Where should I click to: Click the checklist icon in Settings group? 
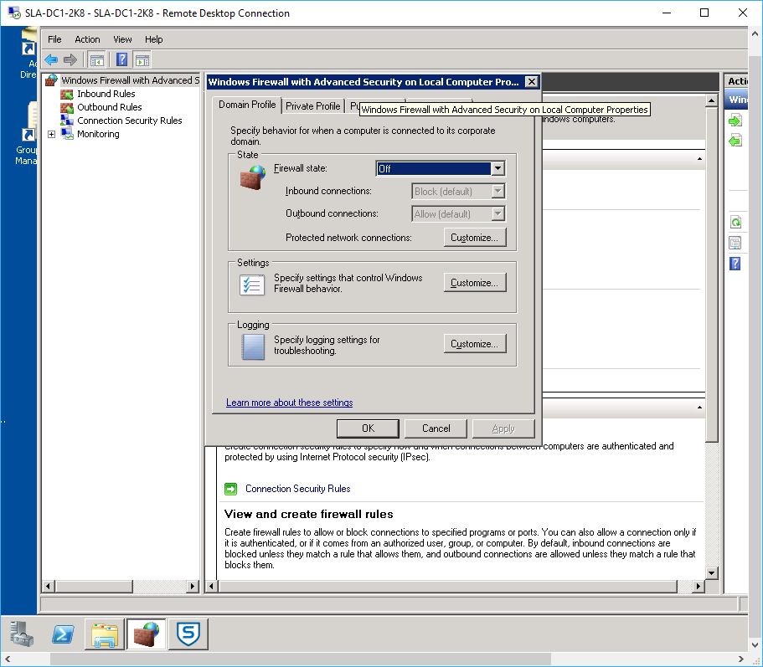coord(252,285)
